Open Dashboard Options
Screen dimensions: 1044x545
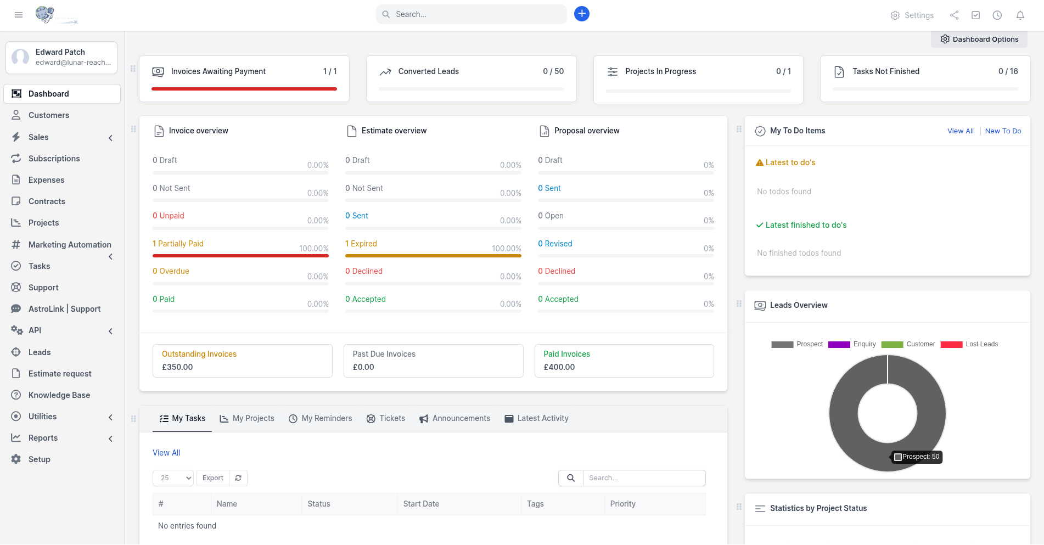[x=979, y=40]
